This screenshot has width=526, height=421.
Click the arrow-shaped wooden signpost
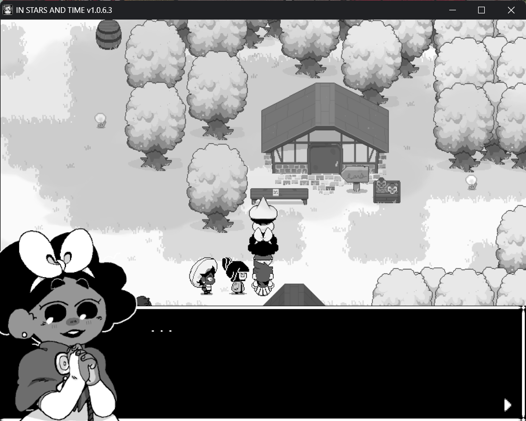click(355, 176)
